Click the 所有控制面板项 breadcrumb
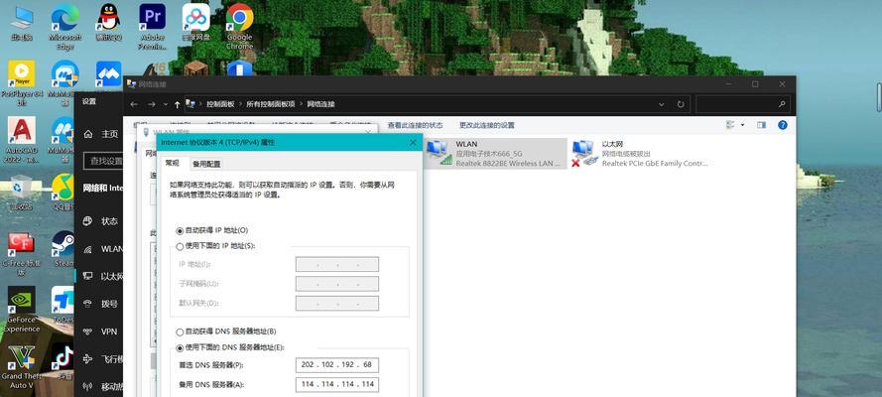This screenshot has height=397, width=882. tap(271, 104)
